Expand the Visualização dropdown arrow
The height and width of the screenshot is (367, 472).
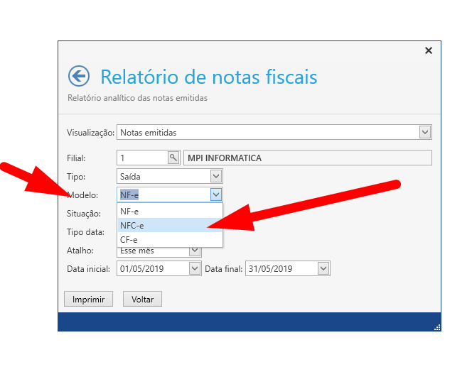click(425, 132)
